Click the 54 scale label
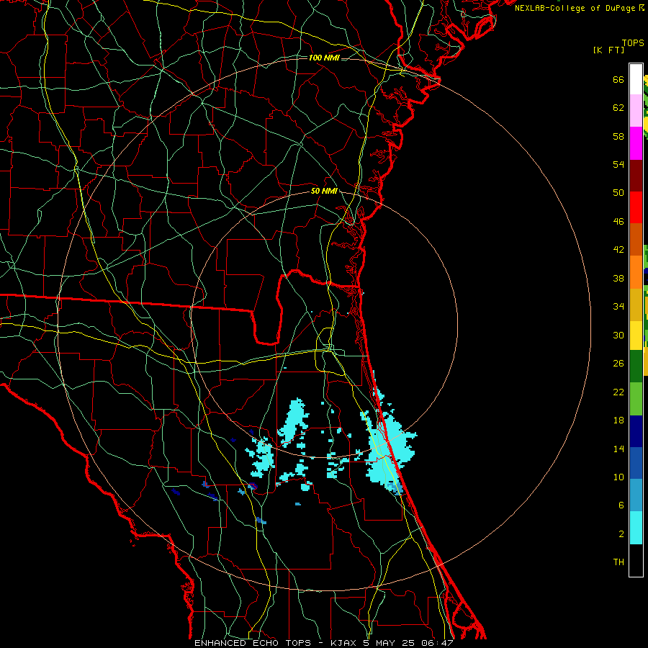 point(618,164)
